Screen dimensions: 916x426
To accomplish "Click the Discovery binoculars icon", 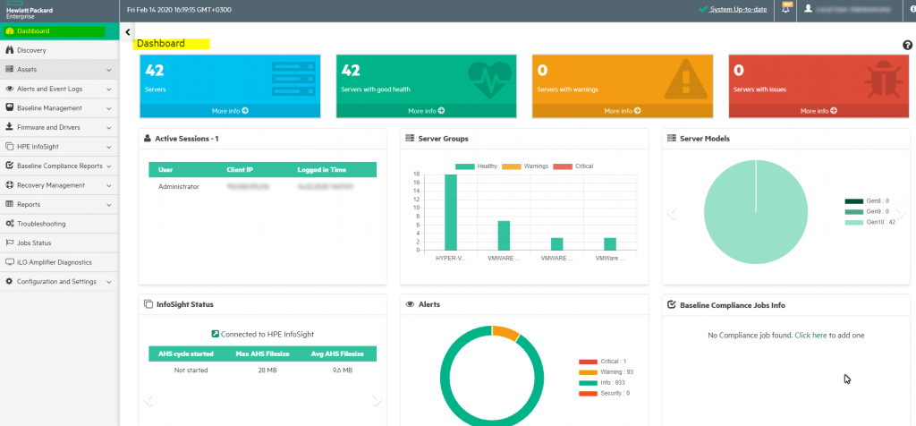I will click(x=9, y=50).
